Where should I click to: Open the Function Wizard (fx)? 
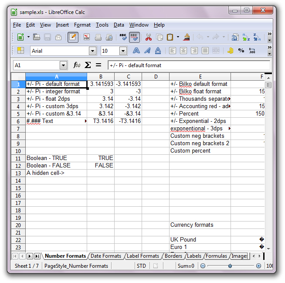(x=77, y=65)
